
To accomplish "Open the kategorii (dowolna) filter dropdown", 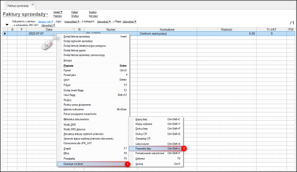I will (104, 22).
